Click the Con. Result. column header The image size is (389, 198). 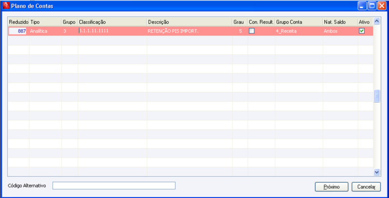click(261, 22)
